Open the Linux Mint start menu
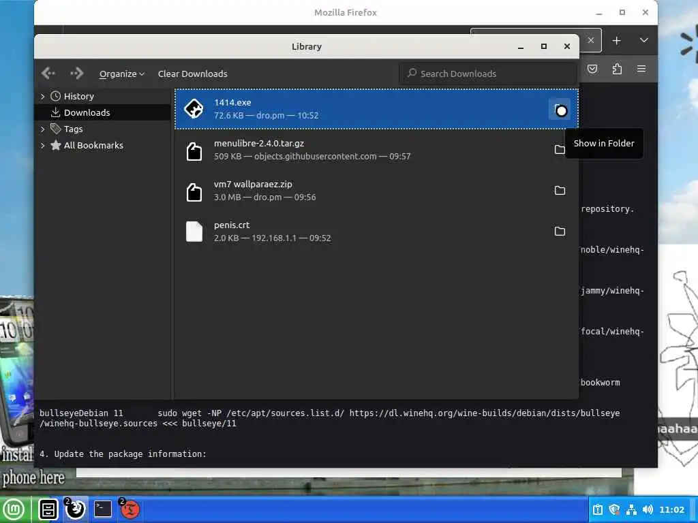Image resolution: width=698 pixels, height=523 pixels. 14,509
